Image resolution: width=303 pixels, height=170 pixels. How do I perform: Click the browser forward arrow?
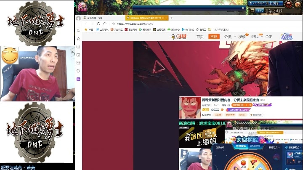tap(92, 24)
